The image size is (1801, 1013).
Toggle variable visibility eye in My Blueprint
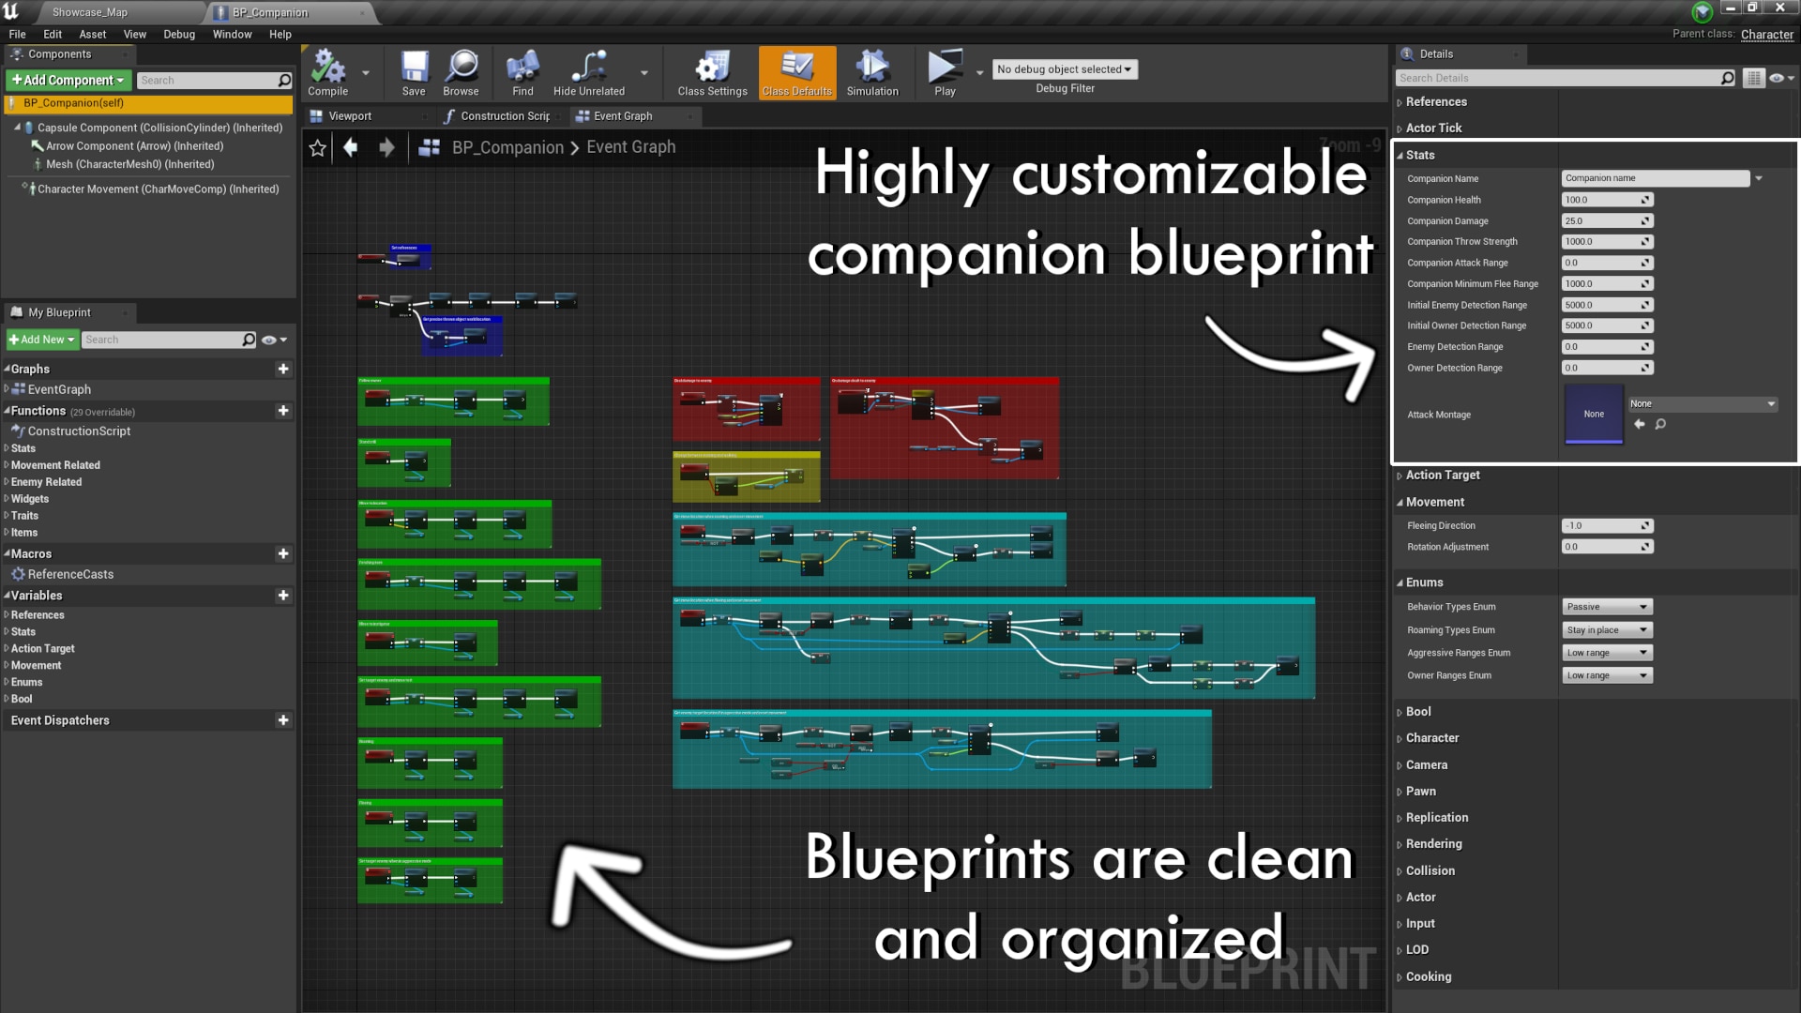coord(270,340)
